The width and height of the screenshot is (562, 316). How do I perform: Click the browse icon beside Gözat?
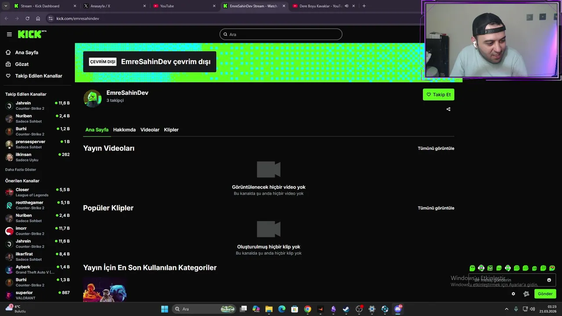click(8, 64)
